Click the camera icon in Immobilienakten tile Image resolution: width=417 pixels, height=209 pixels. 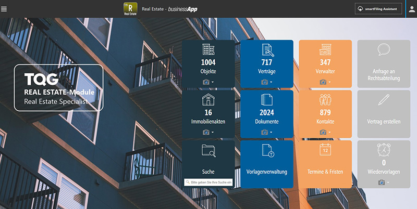tap(206, 132)
